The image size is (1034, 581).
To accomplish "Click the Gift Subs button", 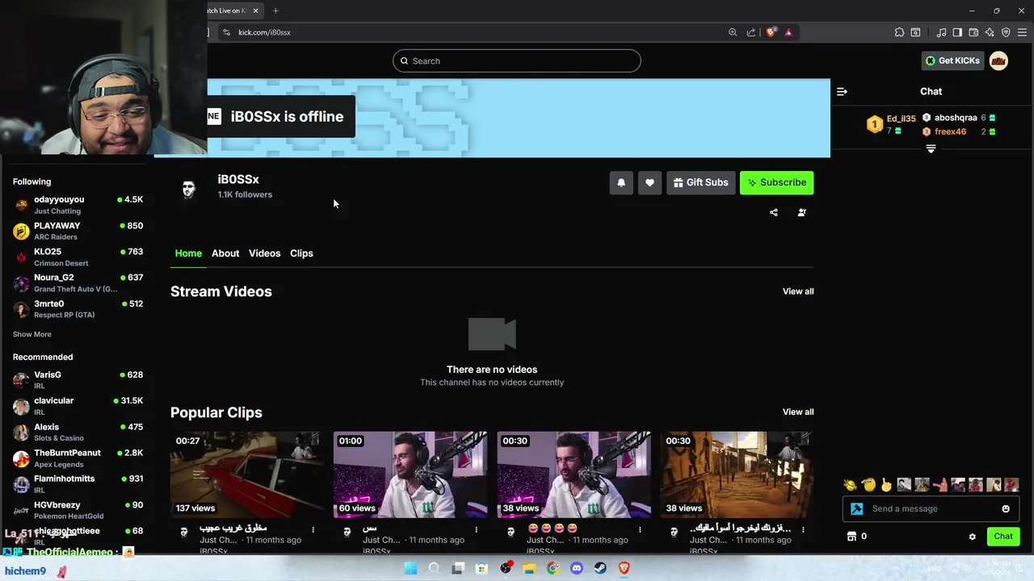I will [x=700, y=182].
